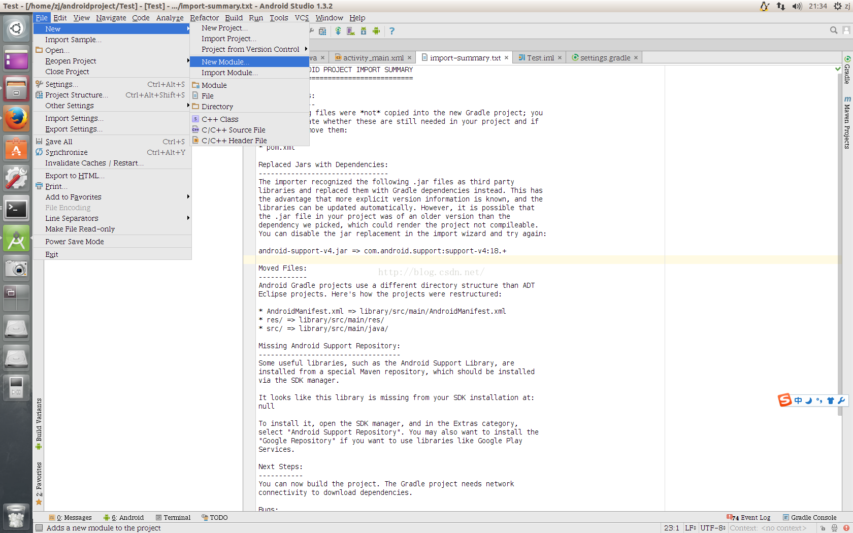Viewport: 853px width, 533px height.
Task: Select C/C++ Header File menu entry
Action: [249, 141]
